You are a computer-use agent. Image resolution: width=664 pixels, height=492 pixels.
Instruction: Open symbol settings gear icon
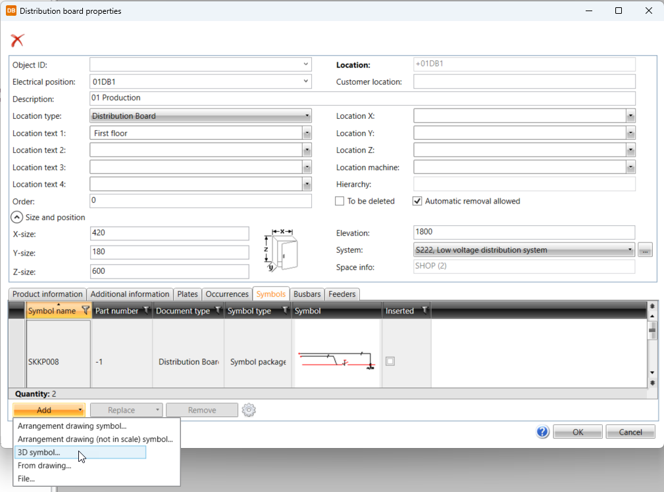(248, 410)
